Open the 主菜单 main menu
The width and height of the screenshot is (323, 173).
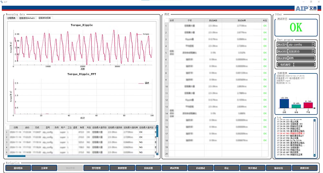[44, 168]
